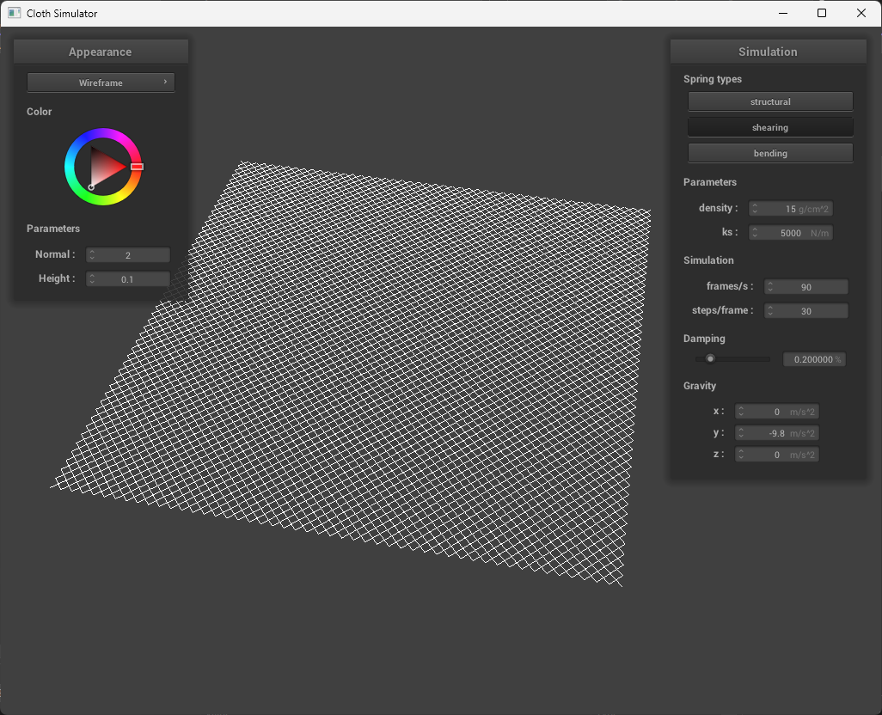Click the damping slider track
The image size is (882, 715).
[732, 358]
